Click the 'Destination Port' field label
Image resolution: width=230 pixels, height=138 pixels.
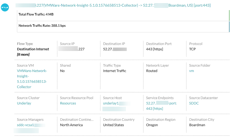coord(159,44)
